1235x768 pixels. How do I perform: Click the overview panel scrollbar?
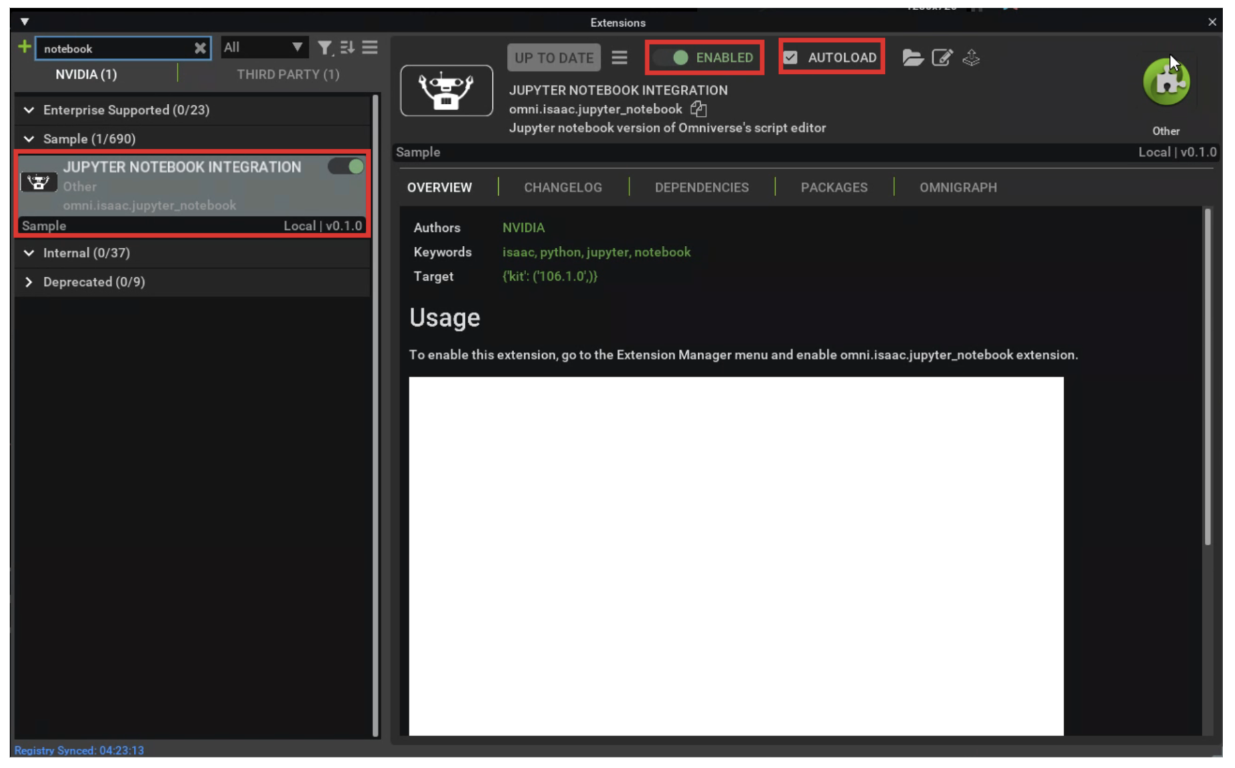(x=1207, y=377)
